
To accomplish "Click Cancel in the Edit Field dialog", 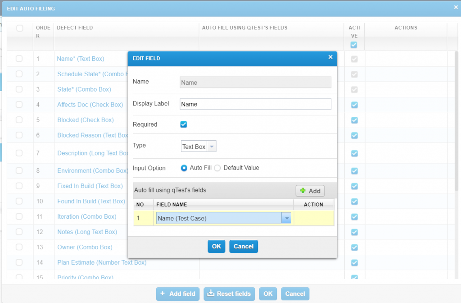I will 243,246.
